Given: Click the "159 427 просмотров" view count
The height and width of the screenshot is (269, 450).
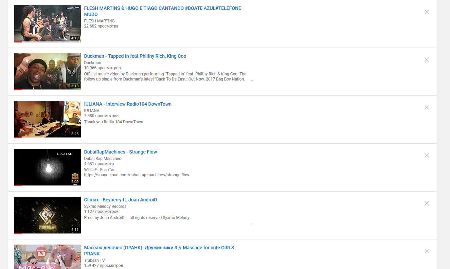Looking at the screenshot, I should point(104,266).
